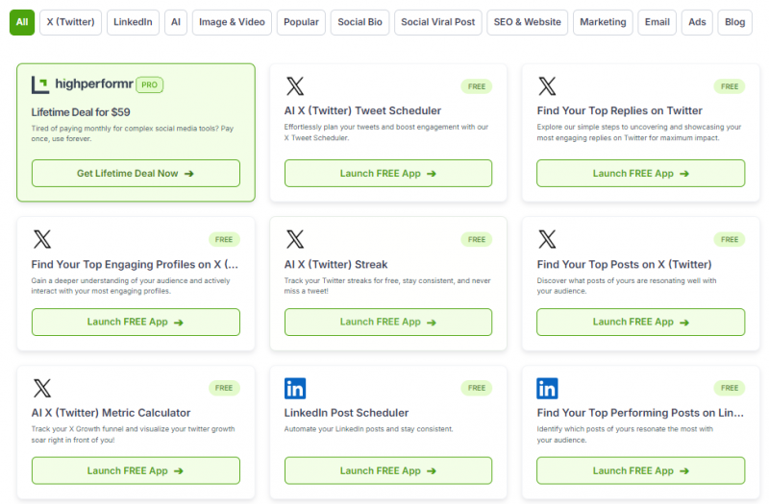Click the highperformr logo icon
The width and height of the screenshot is (769, 504).
pos(40,84)
